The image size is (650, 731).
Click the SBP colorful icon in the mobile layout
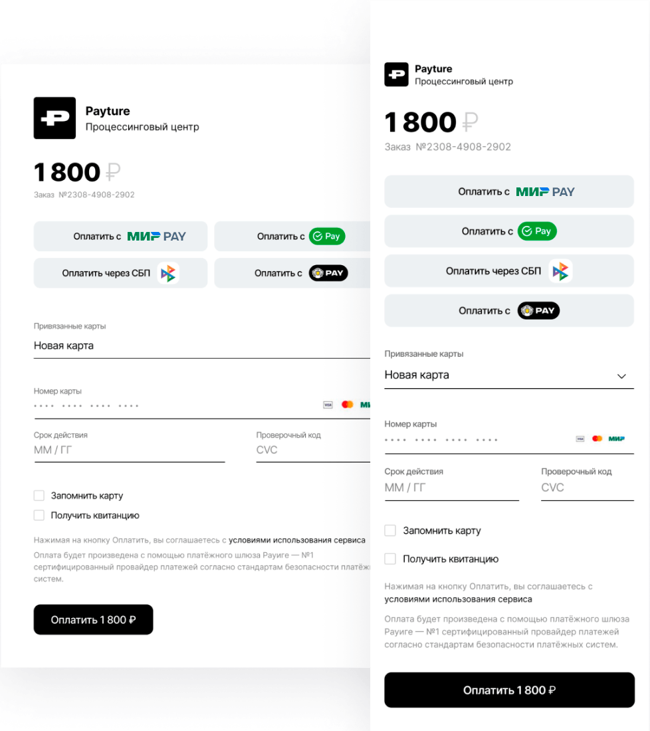tap(560, 271)
